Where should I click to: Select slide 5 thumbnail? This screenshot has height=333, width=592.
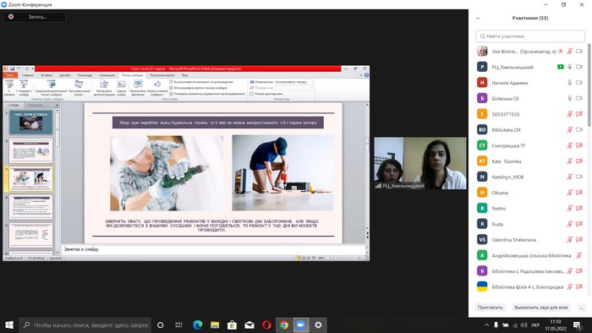point(31,235)
